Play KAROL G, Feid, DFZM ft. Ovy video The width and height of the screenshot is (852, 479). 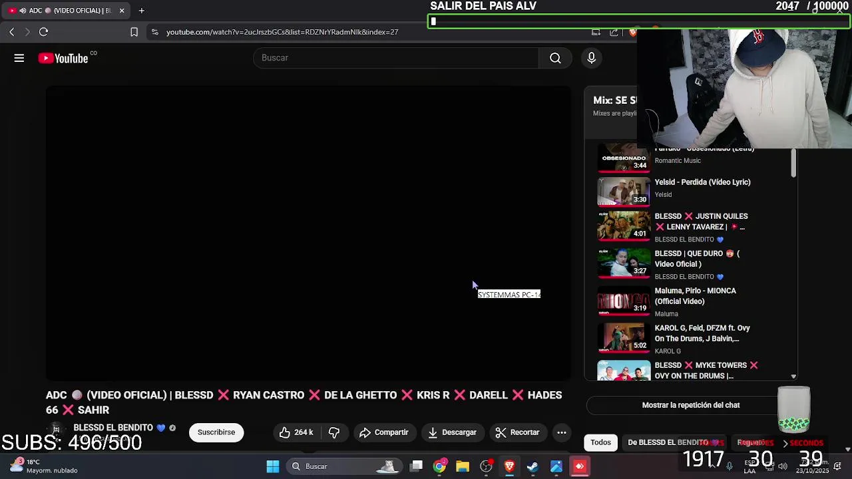pyautogui.click(x=702, y=333)
